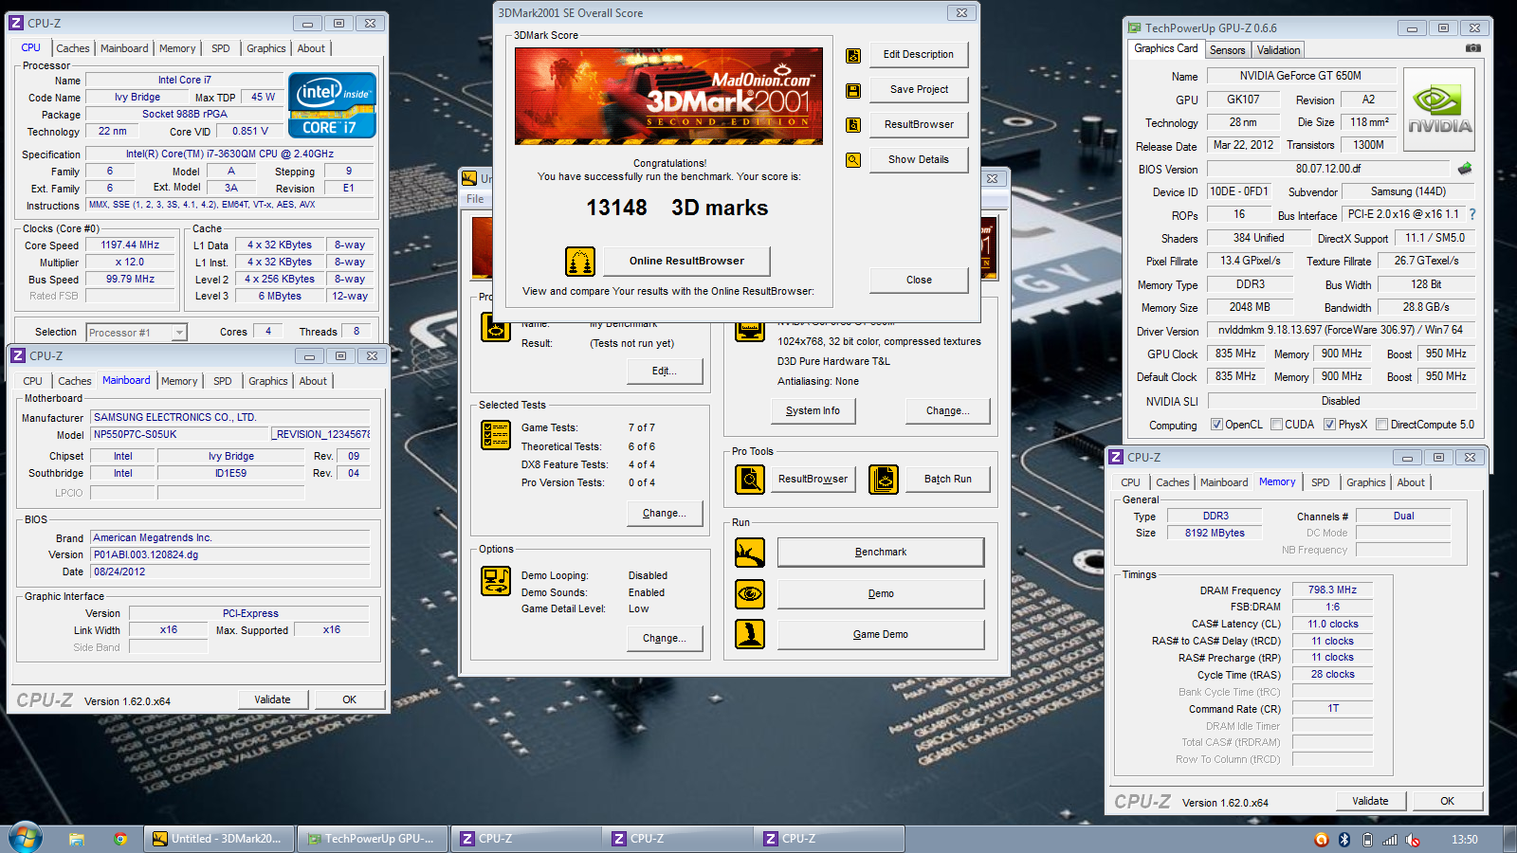Click Close button in score dialog

(919, 280)
